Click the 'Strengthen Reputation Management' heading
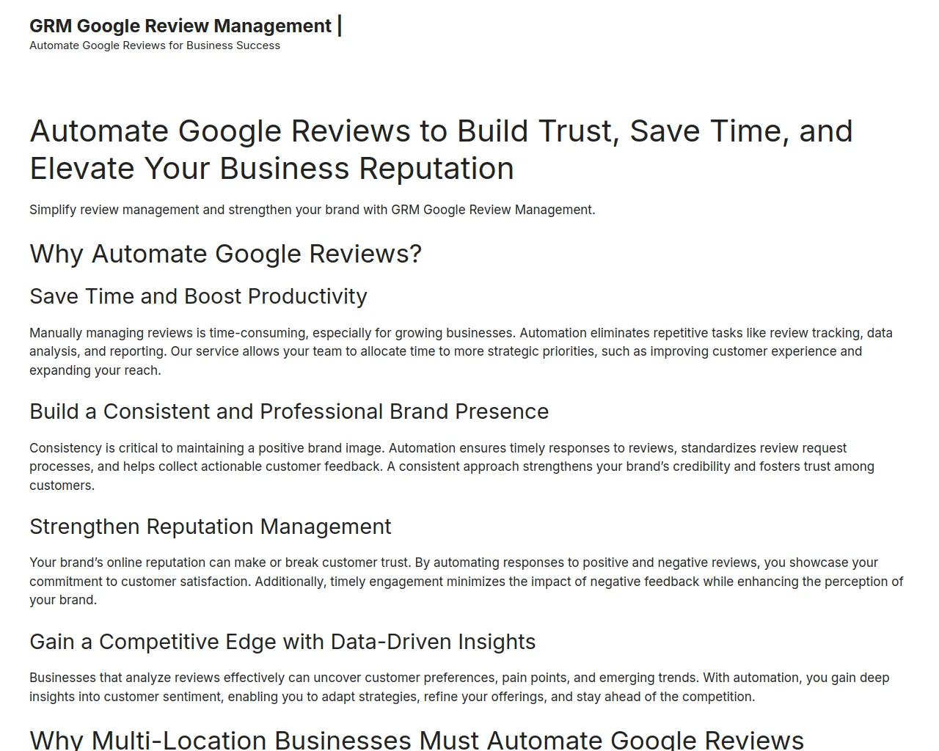The height and width of the screenshot is (751, 939). point(211,527)
